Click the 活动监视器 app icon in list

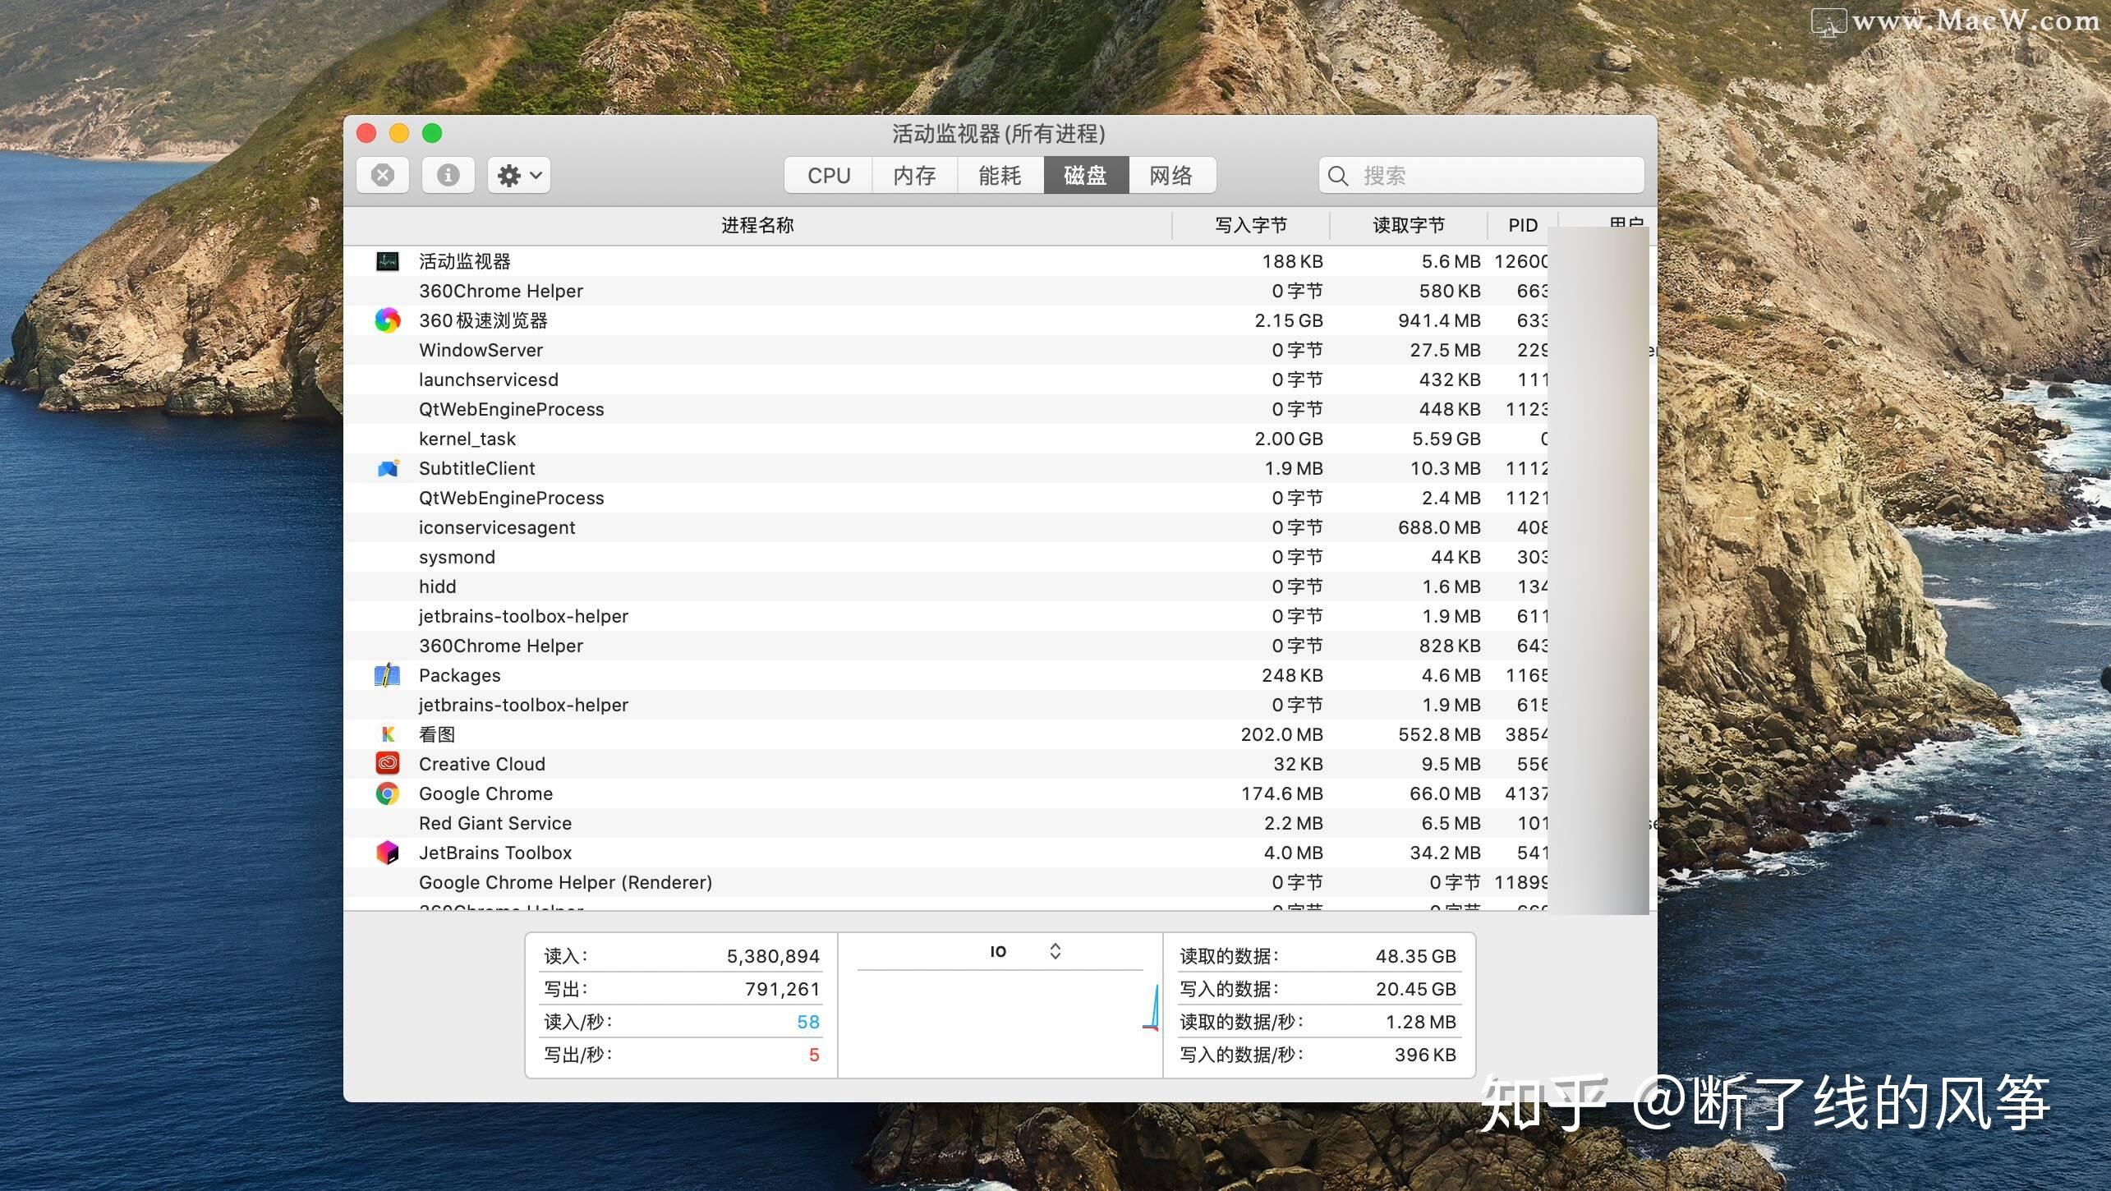click(388, 261)
